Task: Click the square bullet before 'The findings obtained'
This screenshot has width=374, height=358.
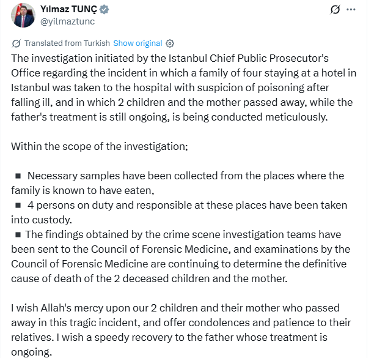Action: click(18, 234)
